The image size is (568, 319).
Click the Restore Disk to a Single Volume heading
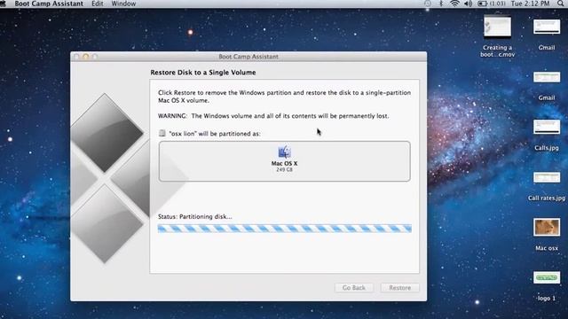tap(203, 73)
